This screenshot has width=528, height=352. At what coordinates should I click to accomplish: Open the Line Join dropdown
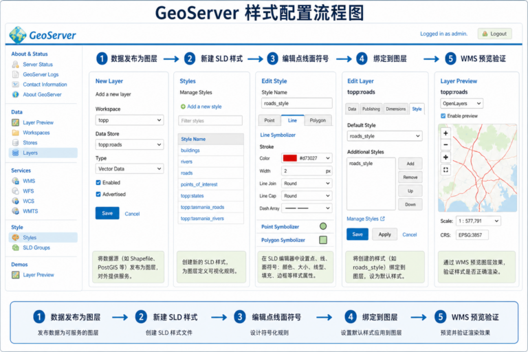(307, 184)
